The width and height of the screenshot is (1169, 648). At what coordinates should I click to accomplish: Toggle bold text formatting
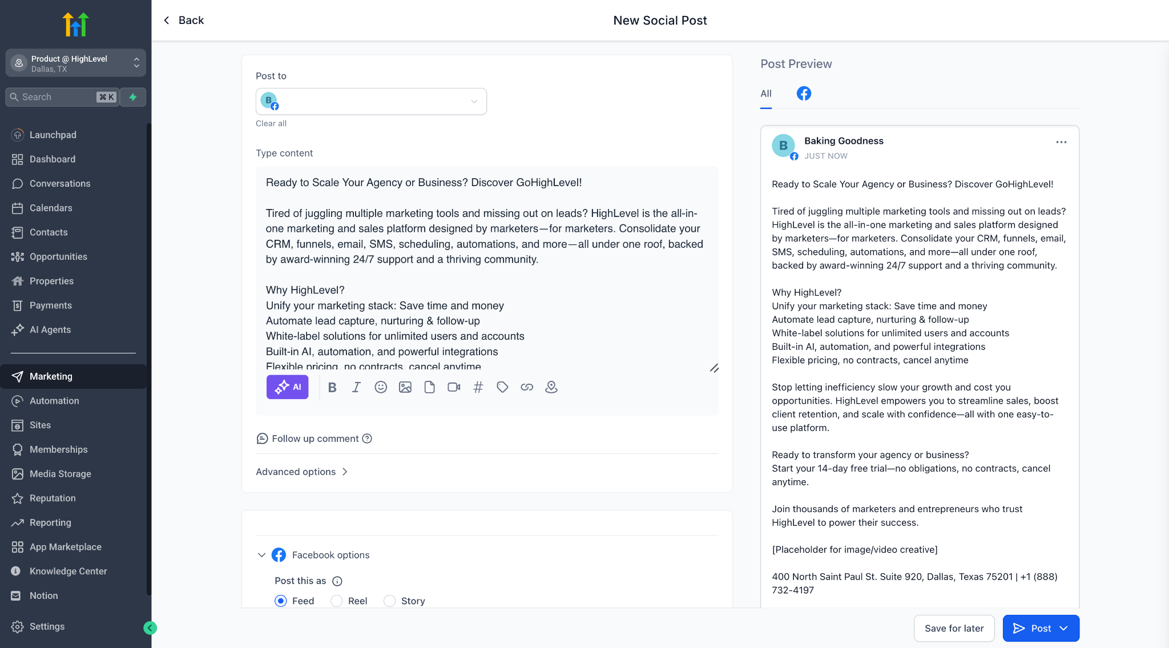(x=332, y=388)
